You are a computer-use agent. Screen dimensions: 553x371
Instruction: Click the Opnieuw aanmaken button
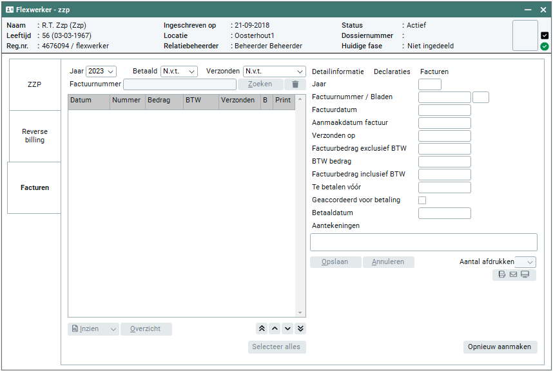[x=500, y=347]
